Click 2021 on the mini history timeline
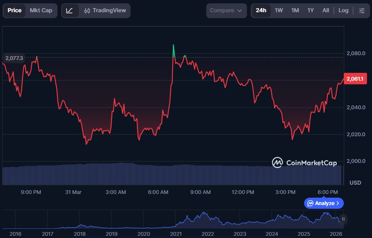This screenshot has height=238, width=372. pyautogui.click(x=175, y=234)
